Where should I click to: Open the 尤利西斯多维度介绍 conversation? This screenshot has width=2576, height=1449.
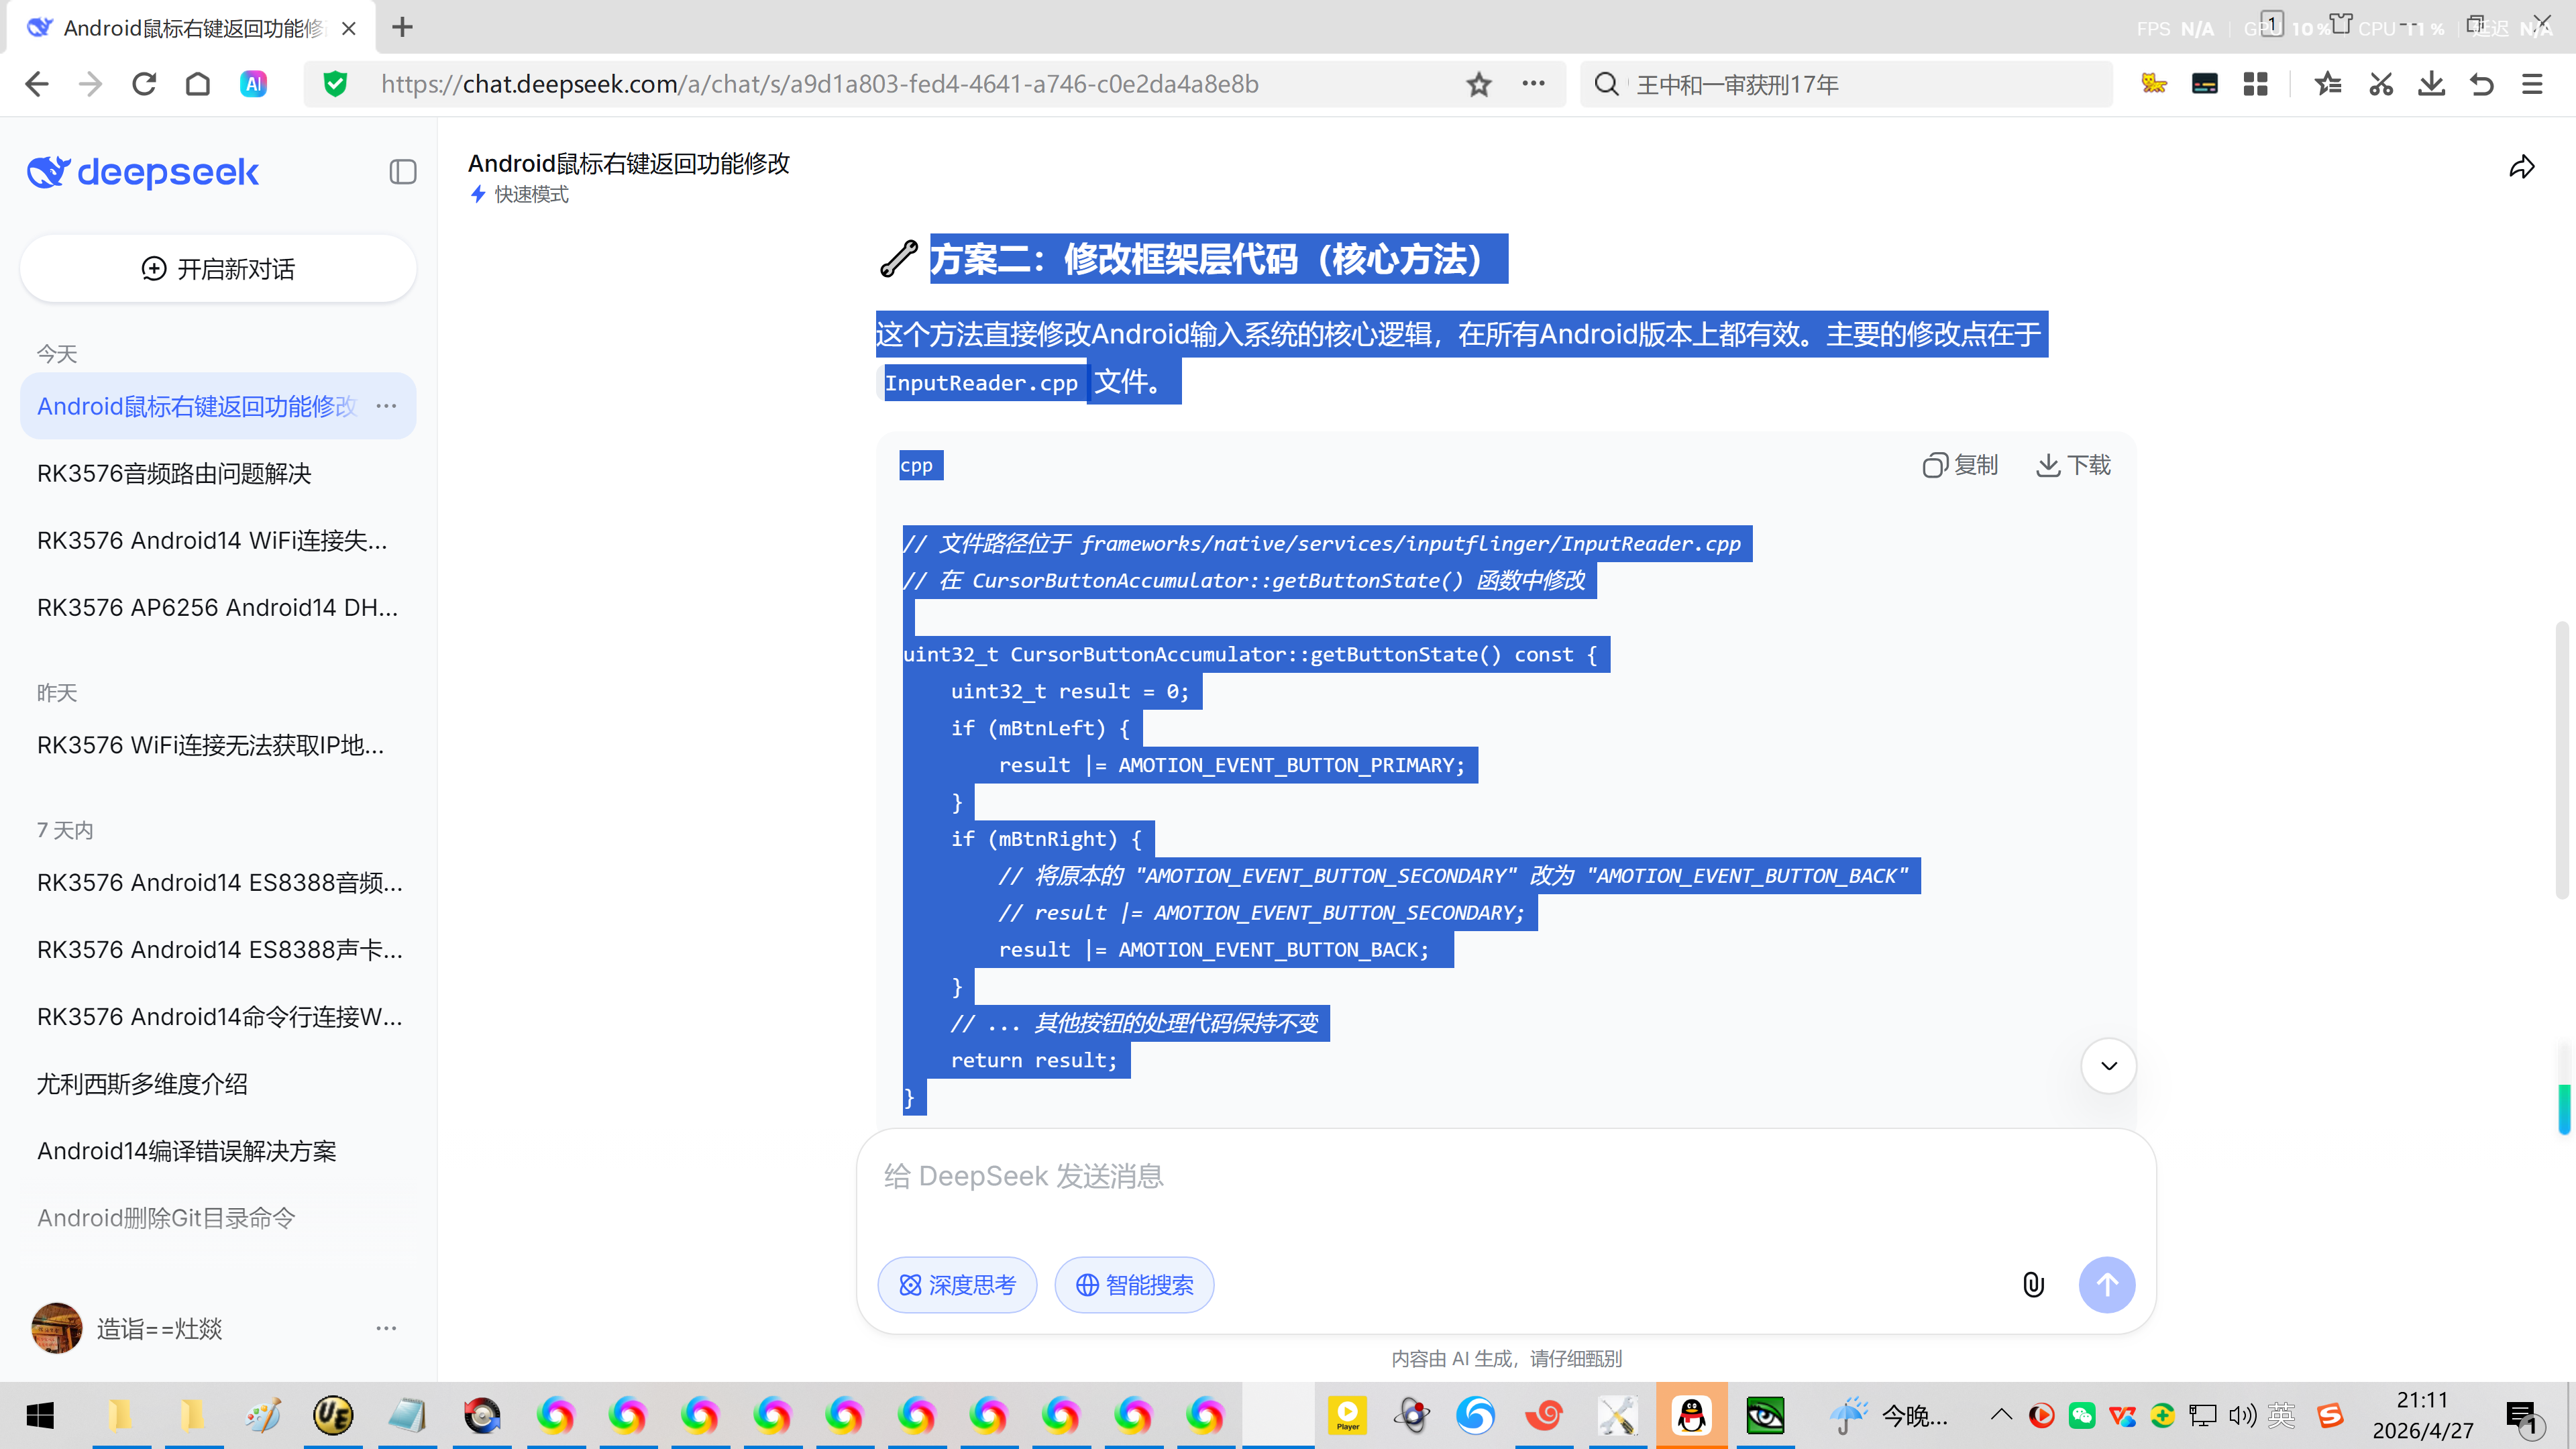tap(142, 1084)
